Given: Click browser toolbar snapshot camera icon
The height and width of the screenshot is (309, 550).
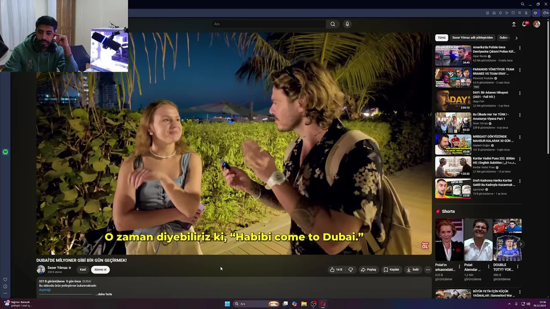Looking at the screenshot, I should coord(494,13).
